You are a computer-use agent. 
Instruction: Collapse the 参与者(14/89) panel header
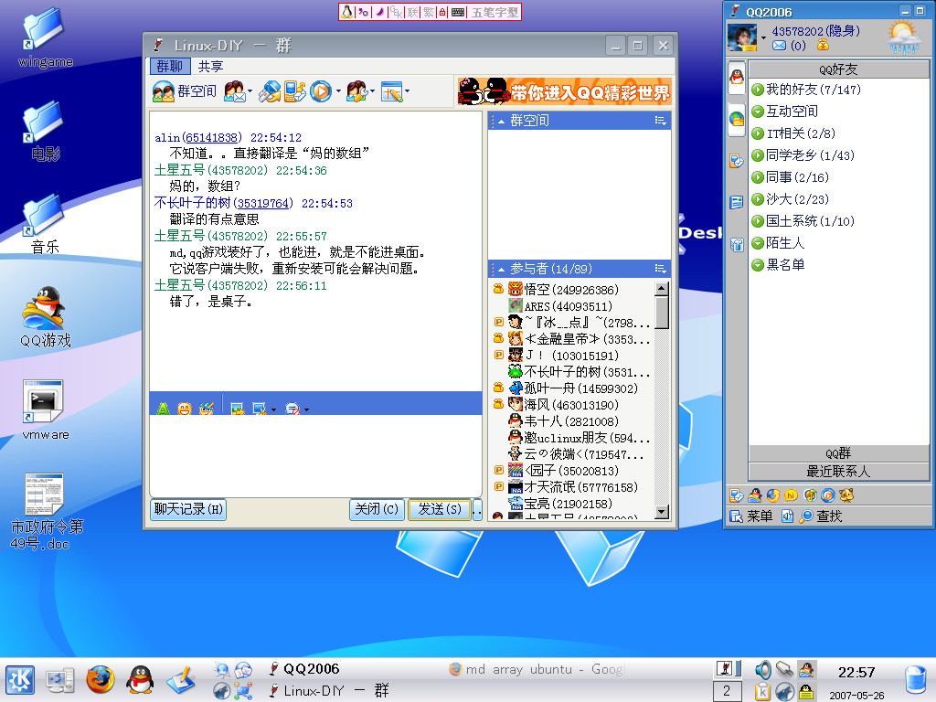(x=502, y=270)
